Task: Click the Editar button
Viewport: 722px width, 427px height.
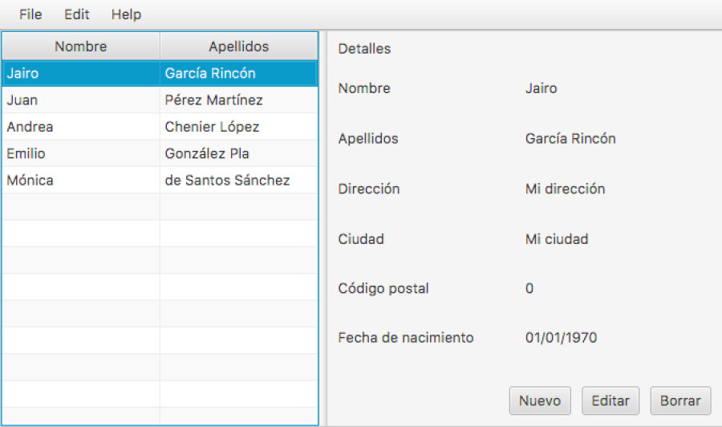Action: (610, 401)
